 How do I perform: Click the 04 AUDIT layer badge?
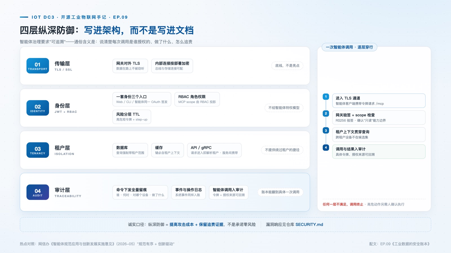point(38,192)
